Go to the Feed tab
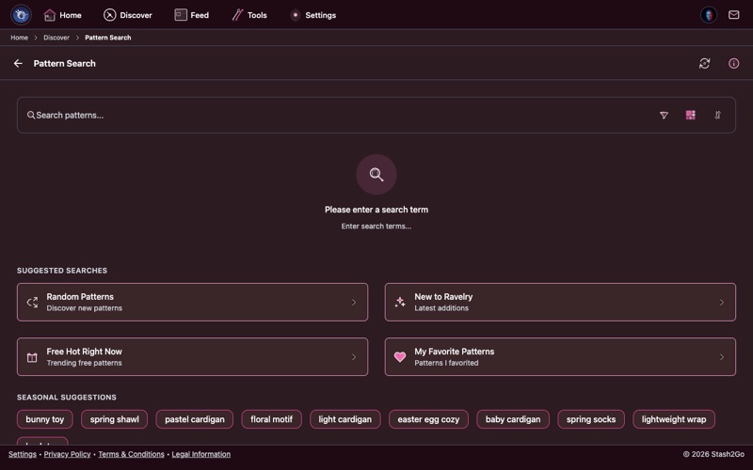753x470 pixels. coord(192,15)
